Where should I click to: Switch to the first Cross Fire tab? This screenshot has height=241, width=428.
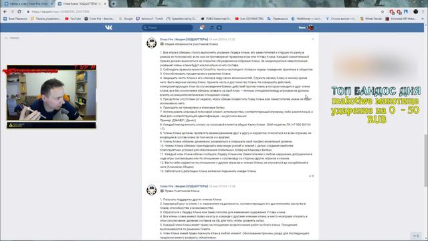coord(29,4)
